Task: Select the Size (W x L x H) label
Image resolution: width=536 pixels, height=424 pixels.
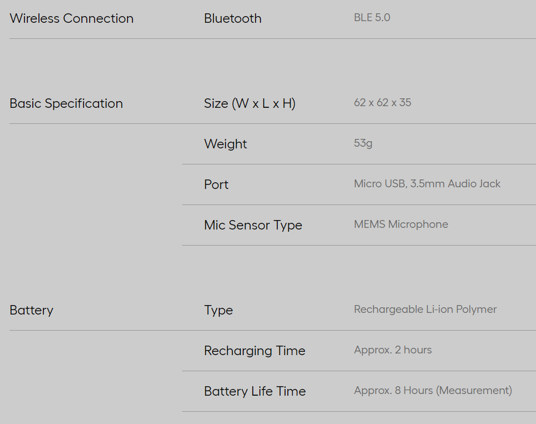Action: tap(249, 103)
